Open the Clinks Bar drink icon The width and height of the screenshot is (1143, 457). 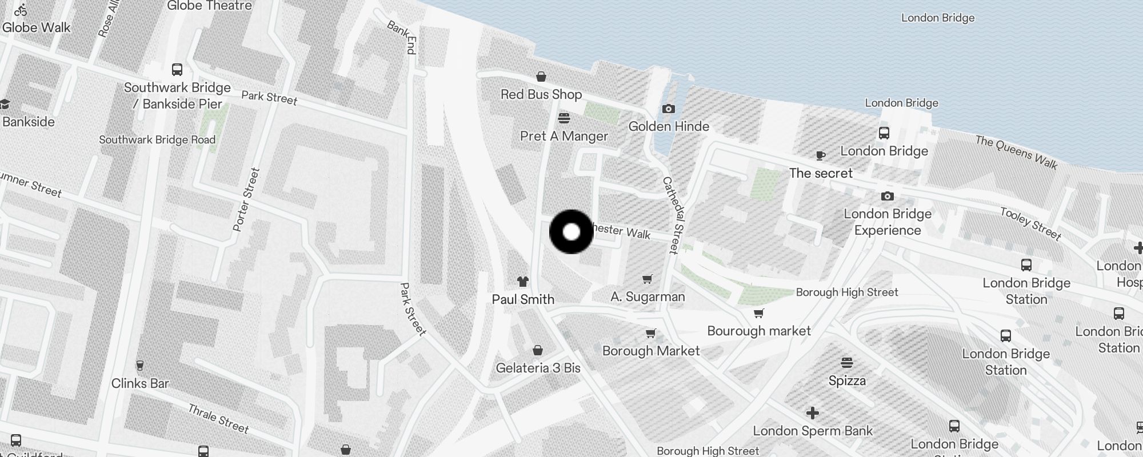pyautogui.click(x=139, y=366)
